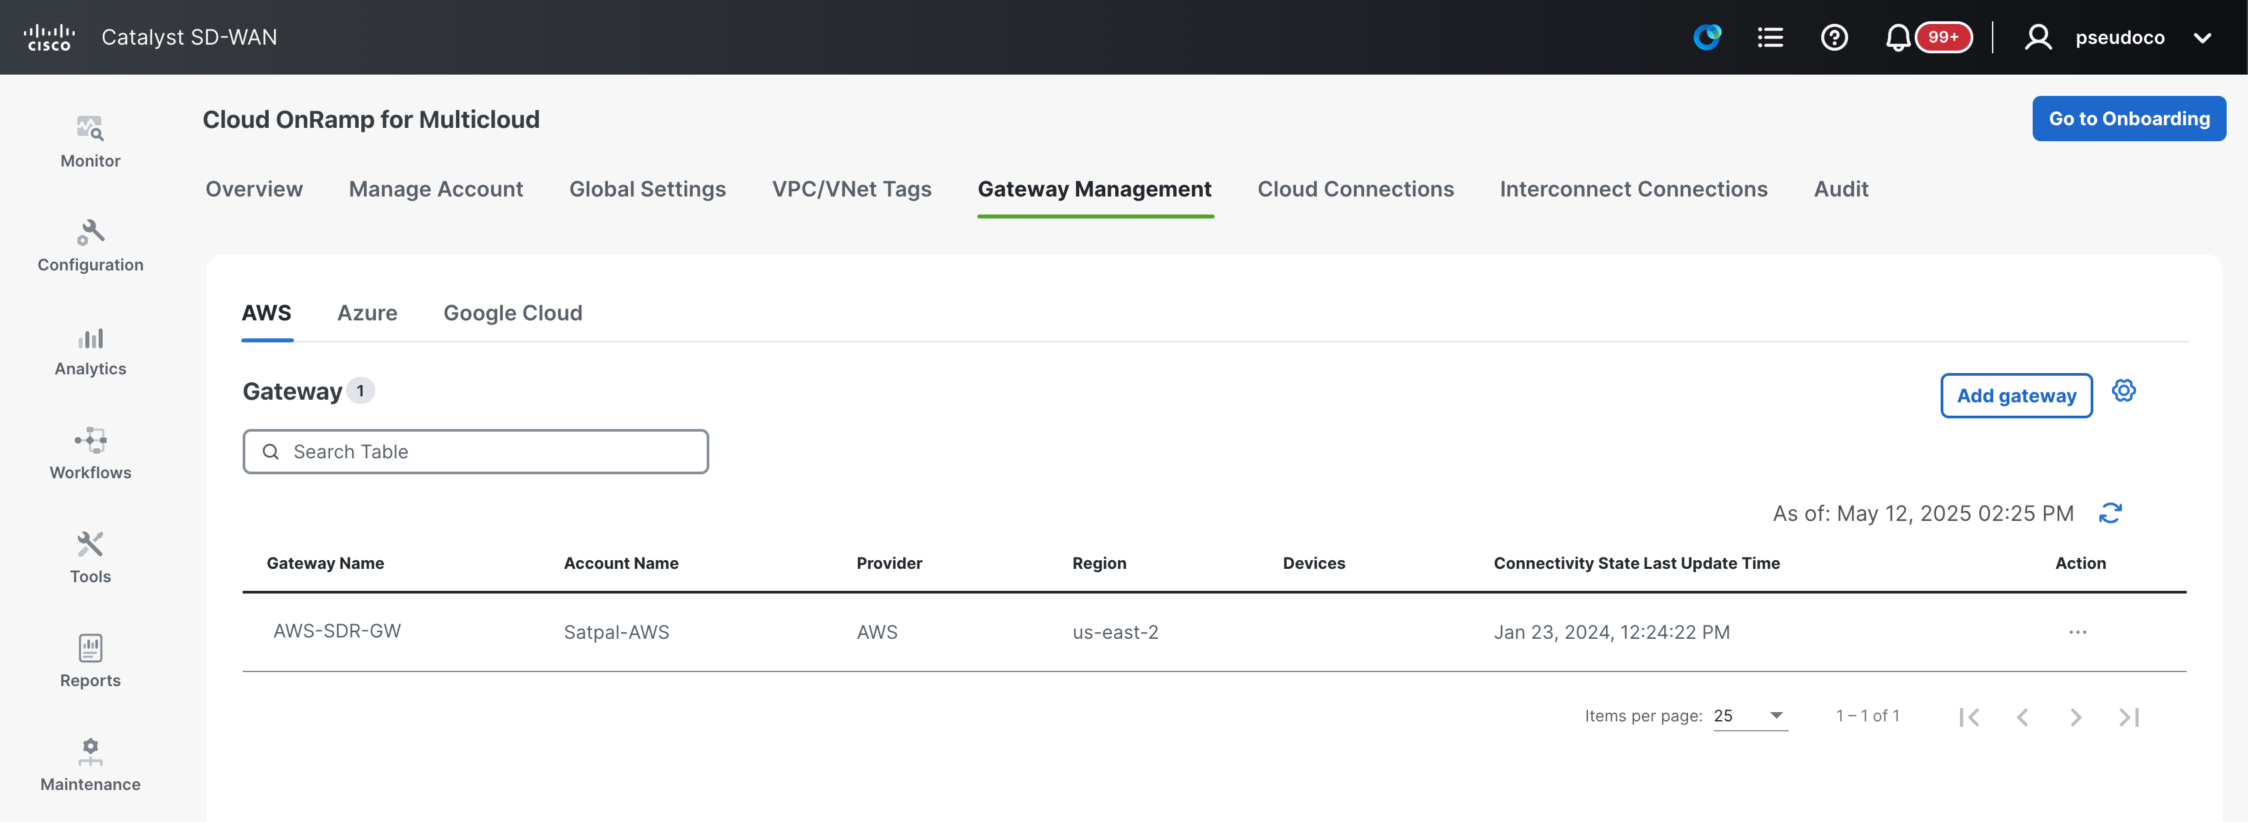Open notifications bell icon
The width and height of the screenshot is (2248, 822).
point(1897,37)
